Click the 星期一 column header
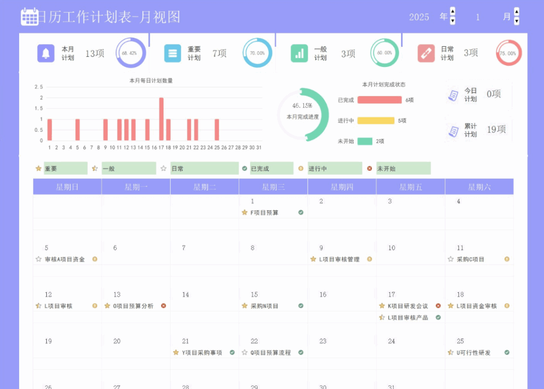 click(x=136, y=187)
